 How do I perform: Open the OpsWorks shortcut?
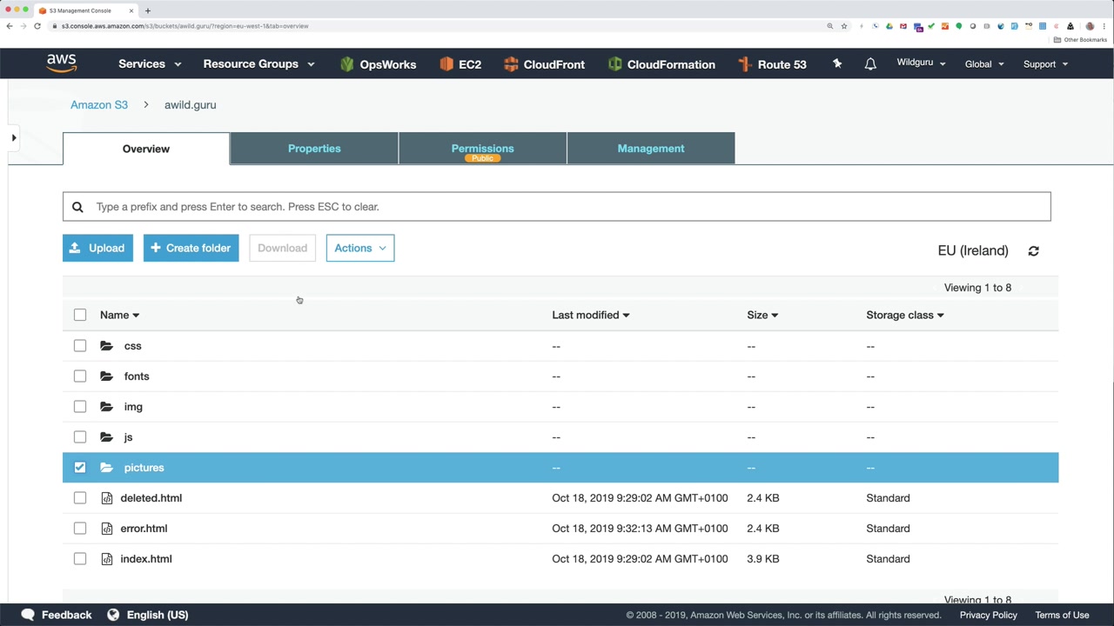point(378,64)
